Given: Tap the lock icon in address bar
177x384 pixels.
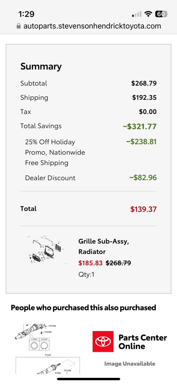Looking at the screenshot, I should click(x=19, y=26).
